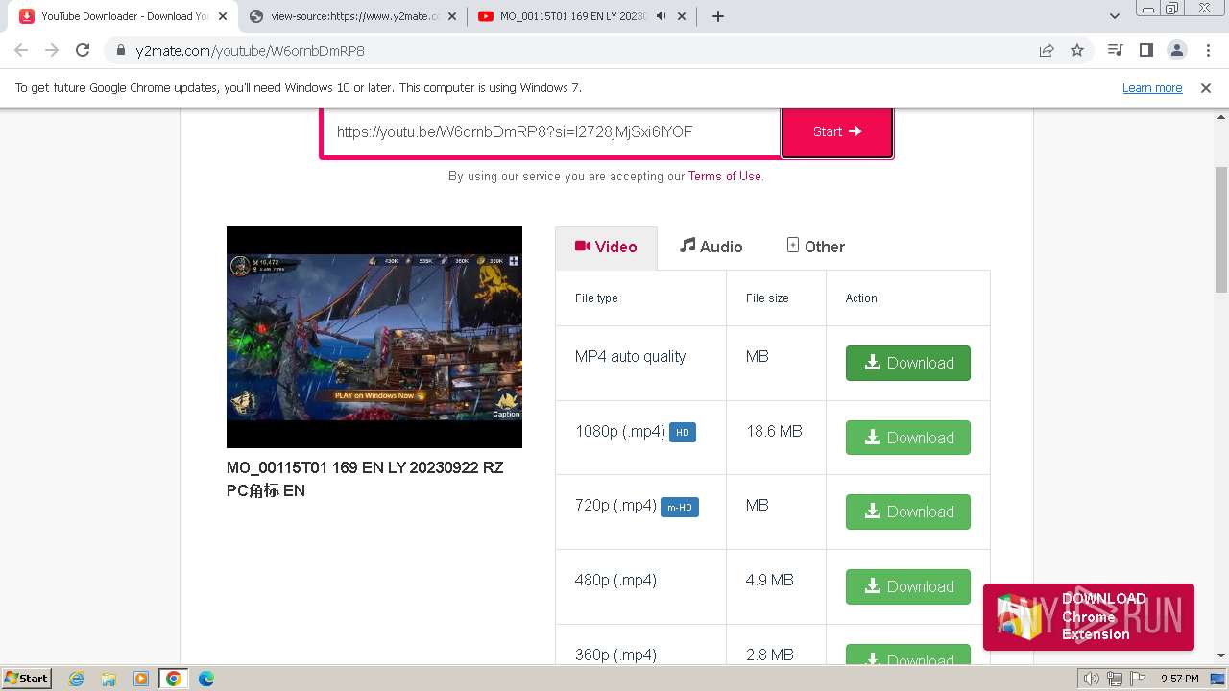Image resolution: width=1229 pixels, height=691 pixels.
Task: View site info via the padlock icon
Action: pyautogui.click(x=120, y=51)
